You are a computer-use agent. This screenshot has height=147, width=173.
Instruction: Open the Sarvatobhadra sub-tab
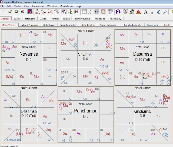point(68,25)
